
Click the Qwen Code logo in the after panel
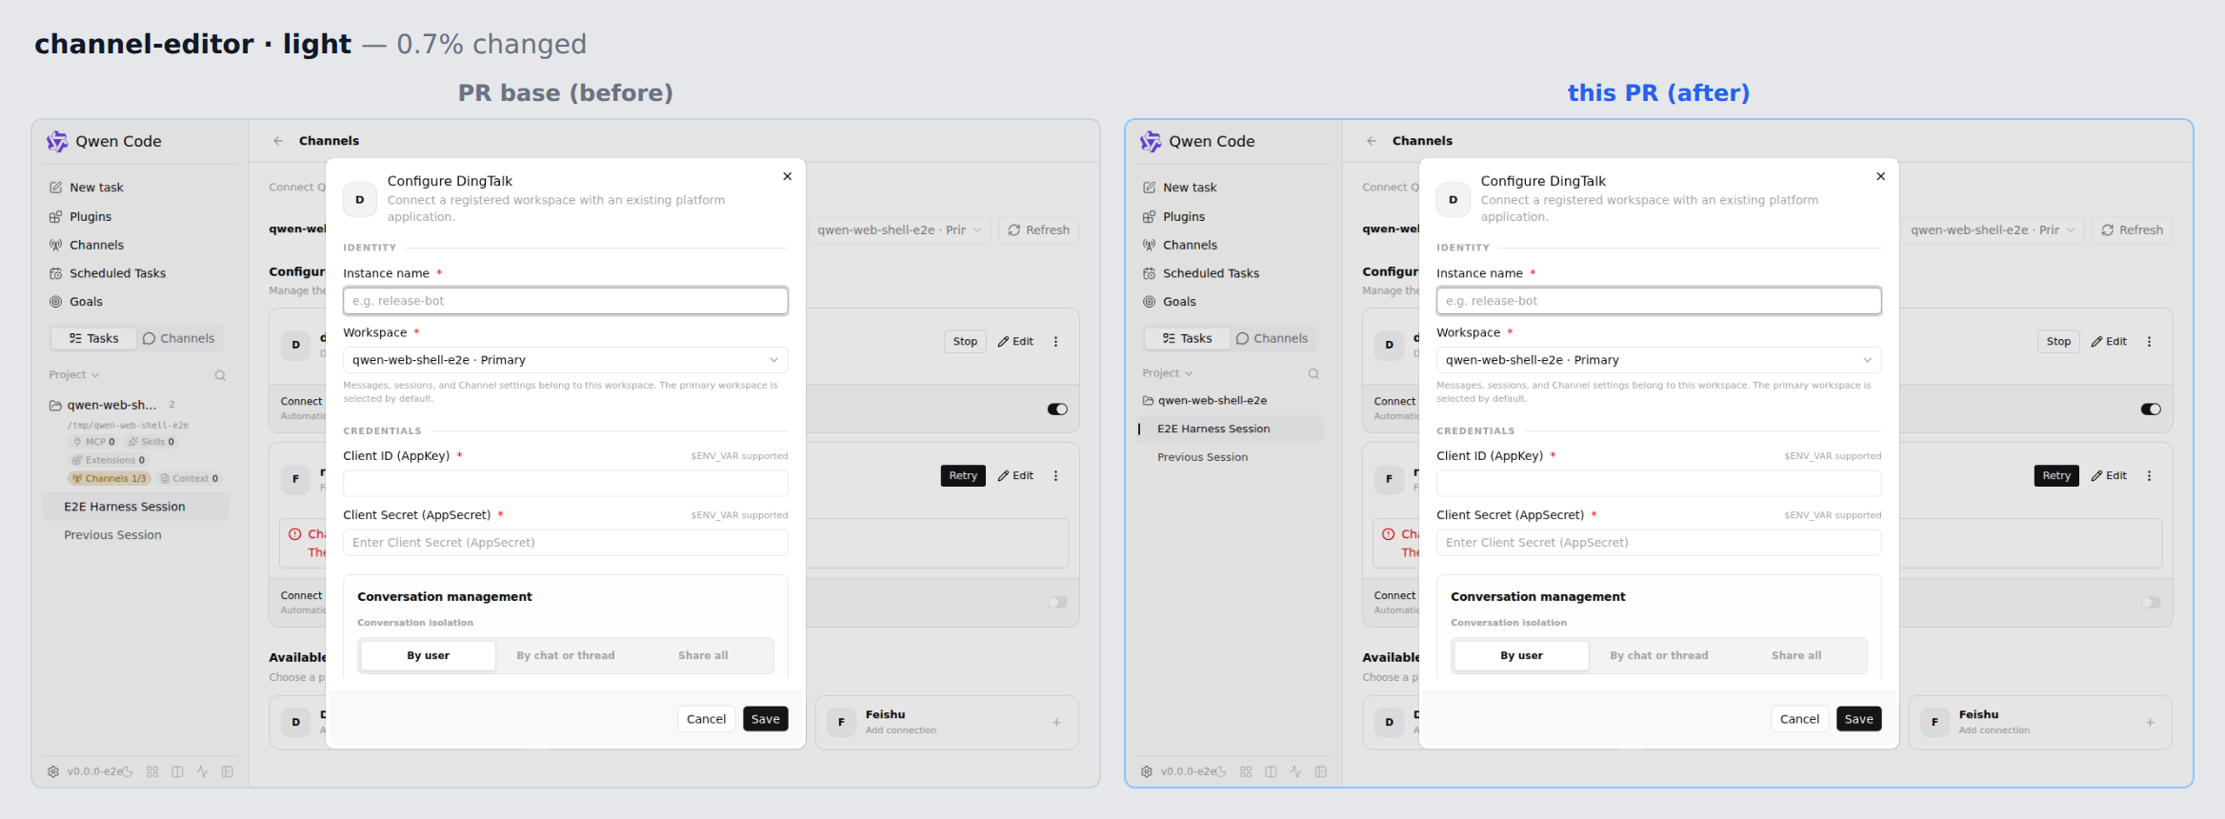pos(1151,142)
